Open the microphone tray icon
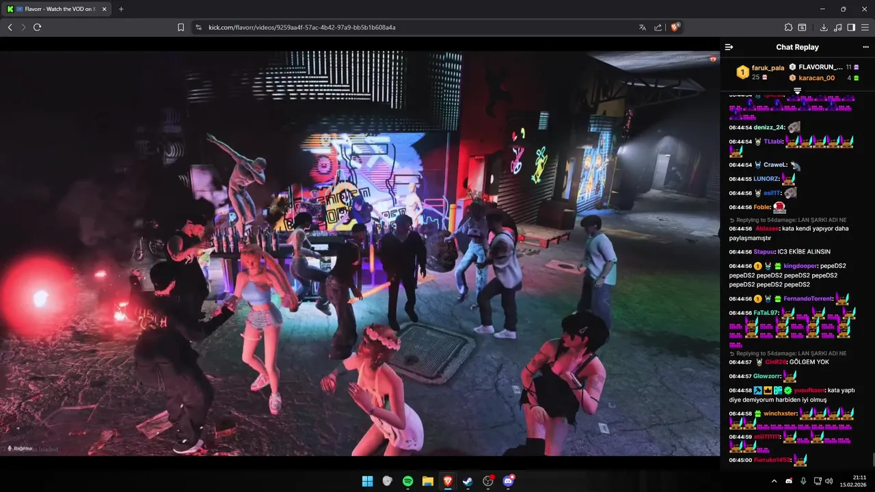This screenshot has width=875, height=492. 803,481
